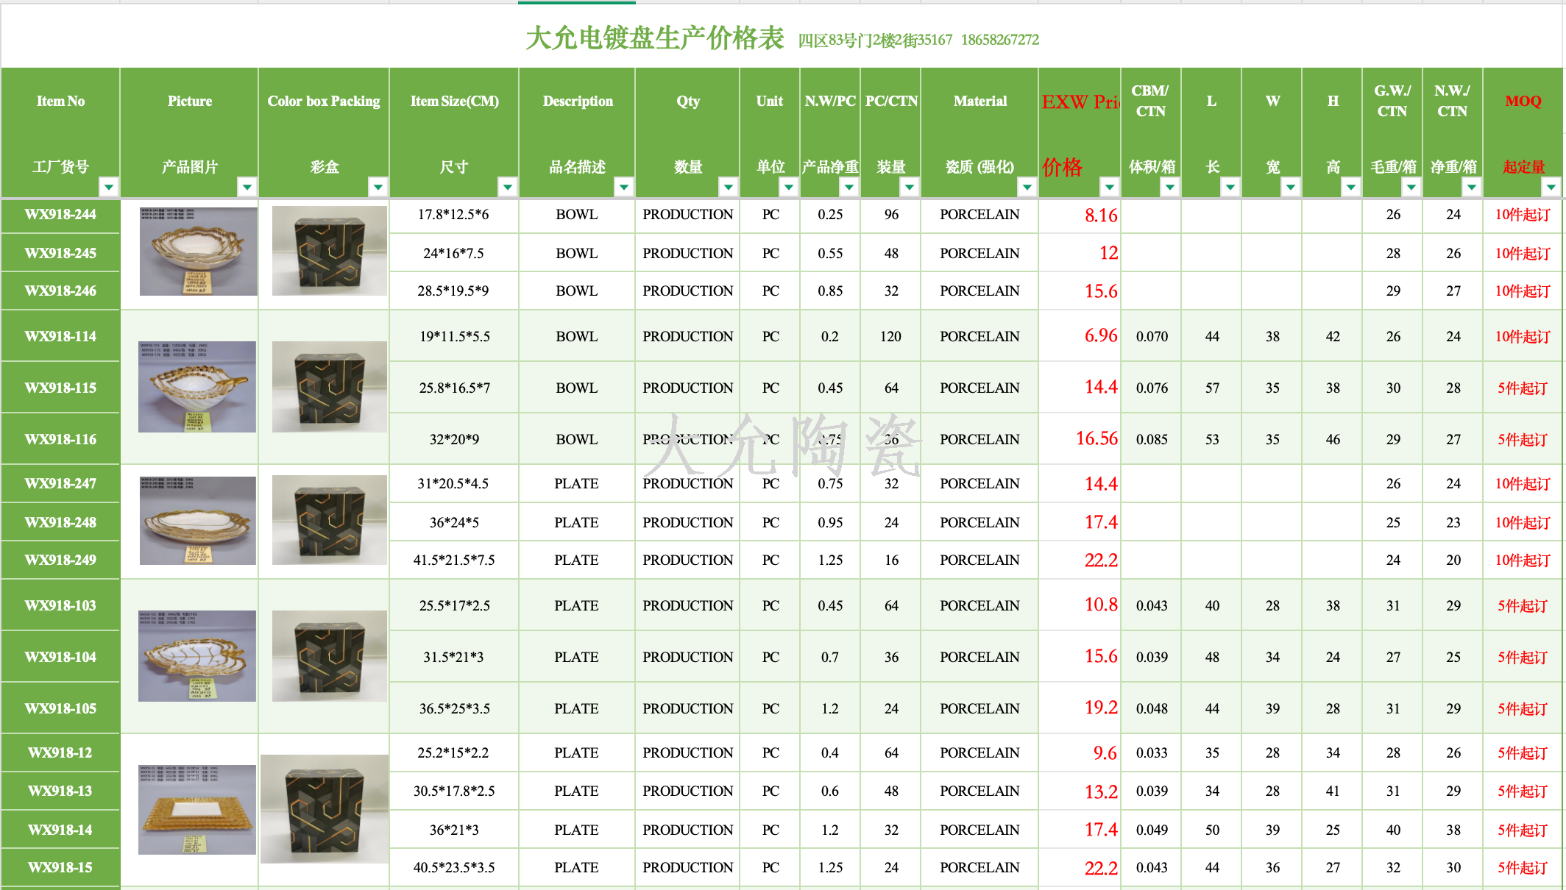Select the Material header cell
The width and height of the screenshot is (1566, 890).
click(979, 102)
